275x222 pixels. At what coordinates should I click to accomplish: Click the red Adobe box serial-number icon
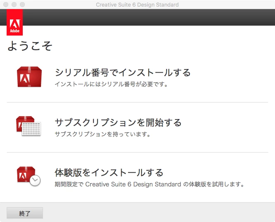tap(29, 77)
